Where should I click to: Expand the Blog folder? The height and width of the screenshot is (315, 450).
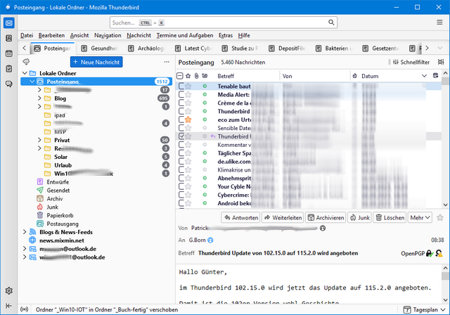pyautogui.click(x=39, y=98)
